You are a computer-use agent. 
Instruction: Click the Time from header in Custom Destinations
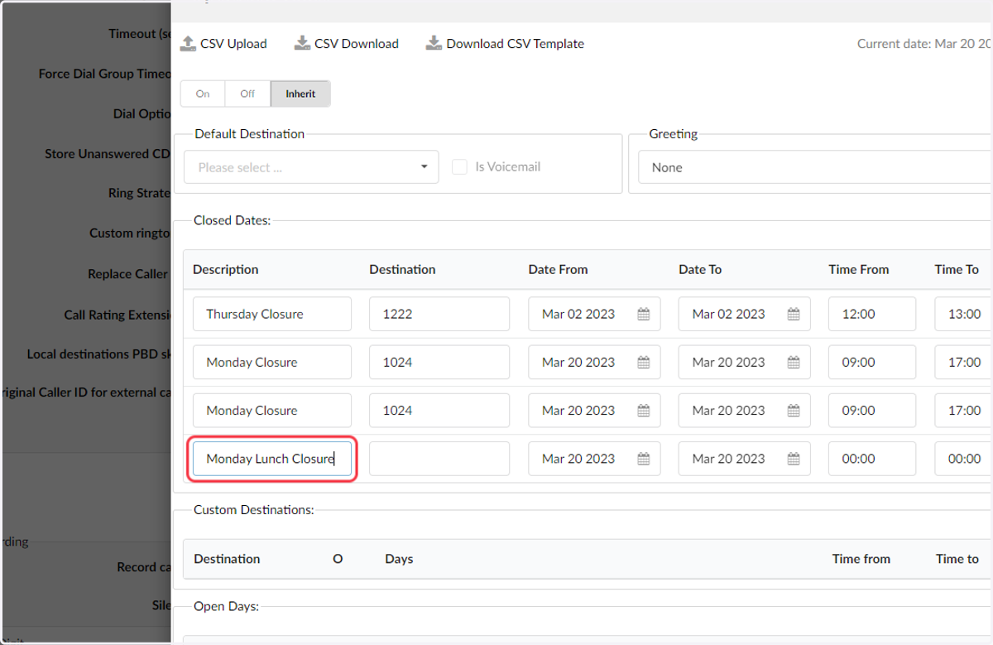861,559
